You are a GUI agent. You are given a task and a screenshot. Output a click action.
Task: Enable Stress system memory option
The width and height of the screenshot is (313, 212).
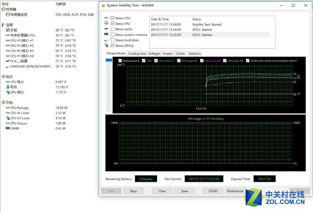tap(113, 35)
